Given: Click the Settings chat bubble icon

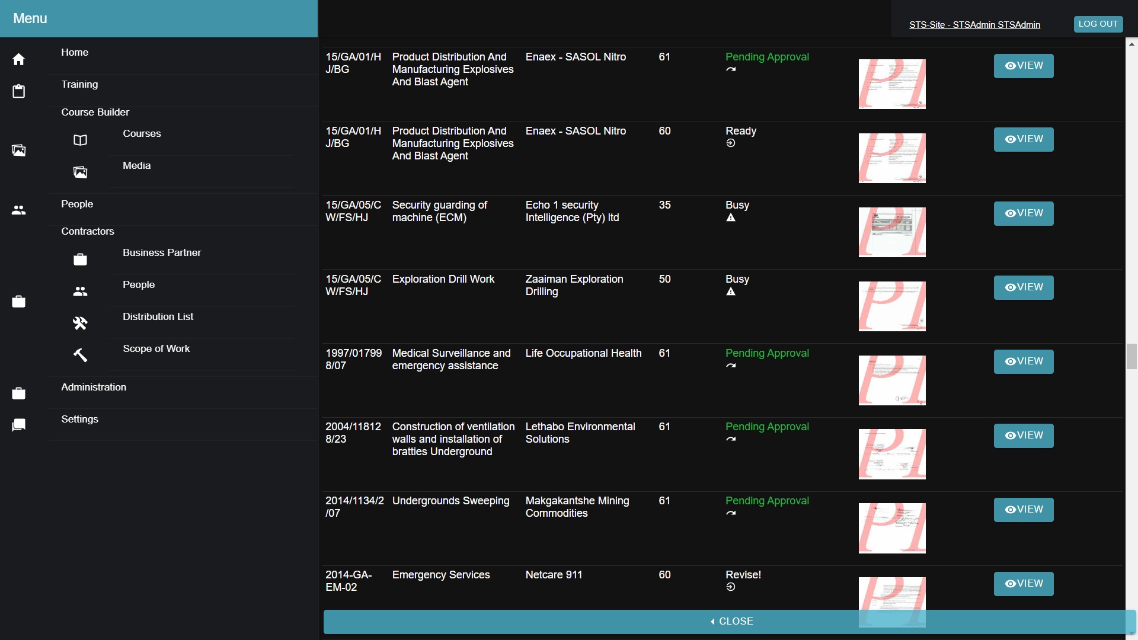Looking at the screenshot, I should [18, 425].
